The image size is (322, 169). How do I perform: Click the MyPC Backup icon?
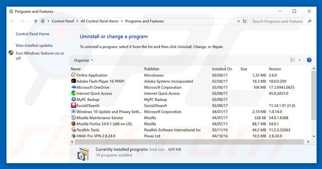[x=73, y=99]
